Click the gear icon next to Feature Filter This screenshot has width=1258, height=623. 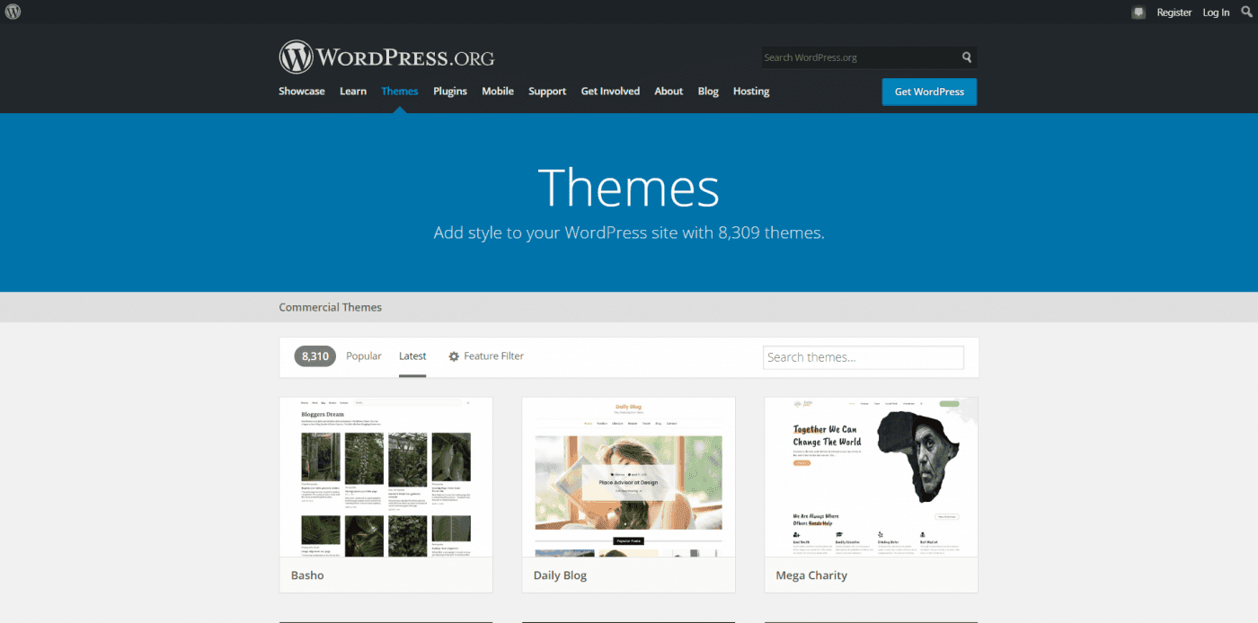[454, 356]
